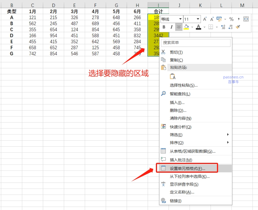This screenshot has width=258, height=210.
Task: Apply yellow fill color bucket
Action: (x=186, y=27)
